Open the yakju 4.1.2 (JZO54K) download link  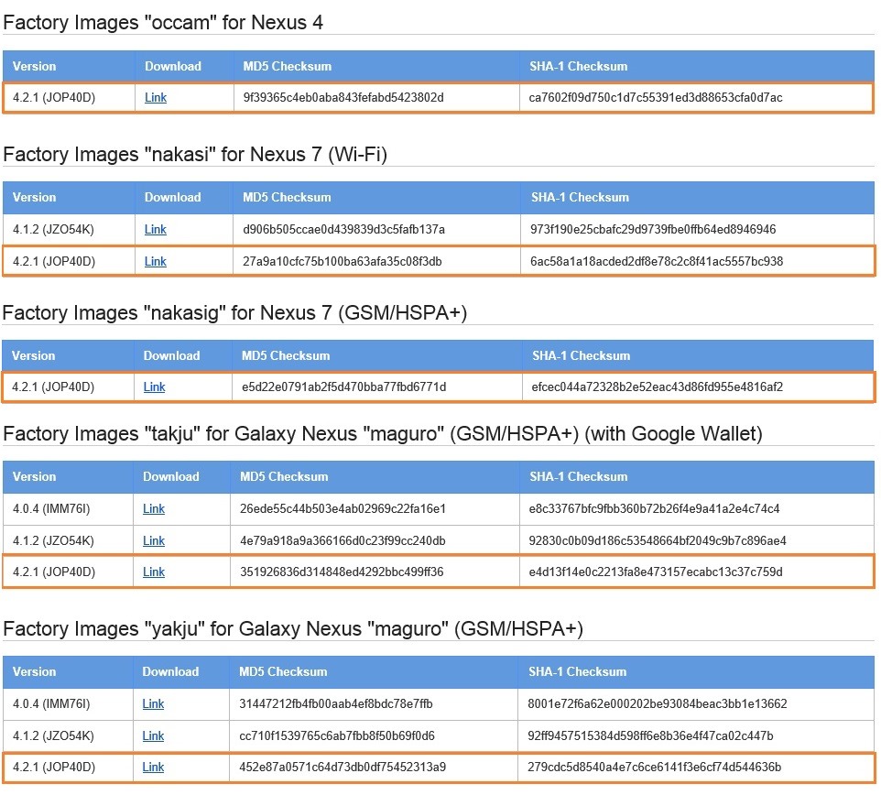click(x=153, y=736)
